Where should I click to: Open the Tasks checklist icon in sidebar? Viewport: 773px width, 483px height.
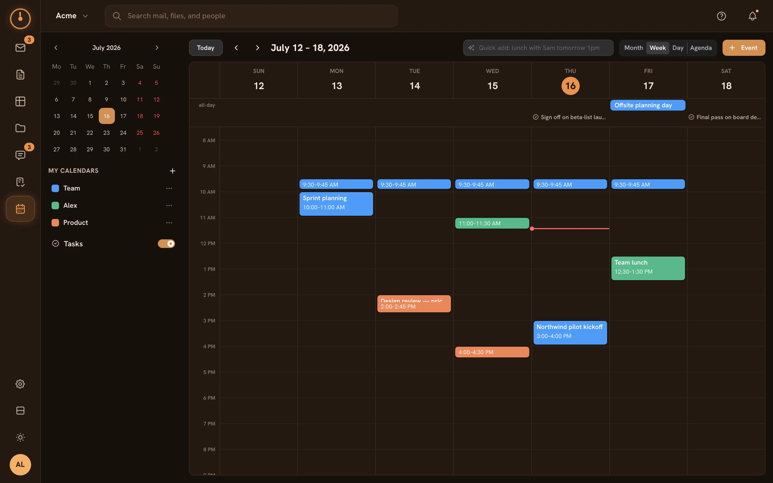click(20, 182)
